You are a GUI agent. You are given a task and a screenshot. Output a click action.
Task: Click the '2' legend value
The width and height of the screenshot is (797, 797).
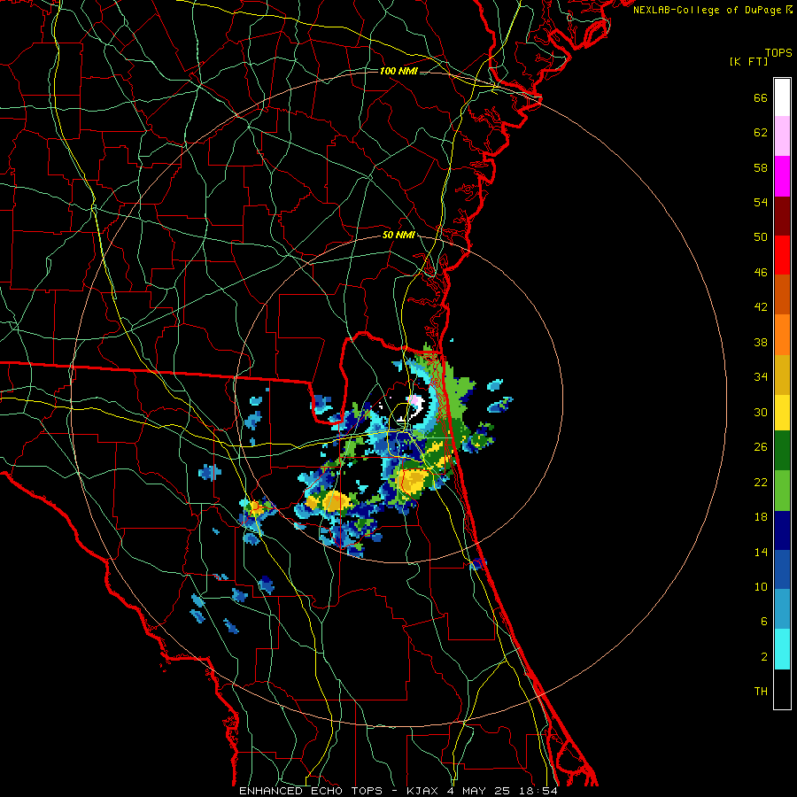point(764,657)
